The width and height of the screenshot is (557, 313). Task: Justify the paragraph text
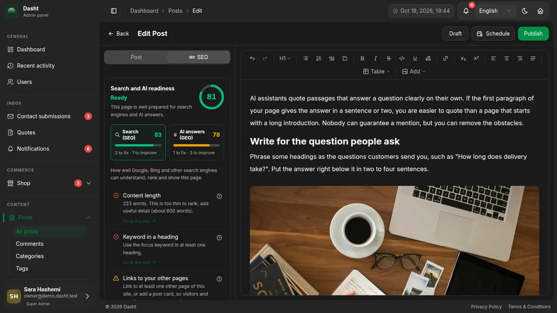click(x=533, y=58)
